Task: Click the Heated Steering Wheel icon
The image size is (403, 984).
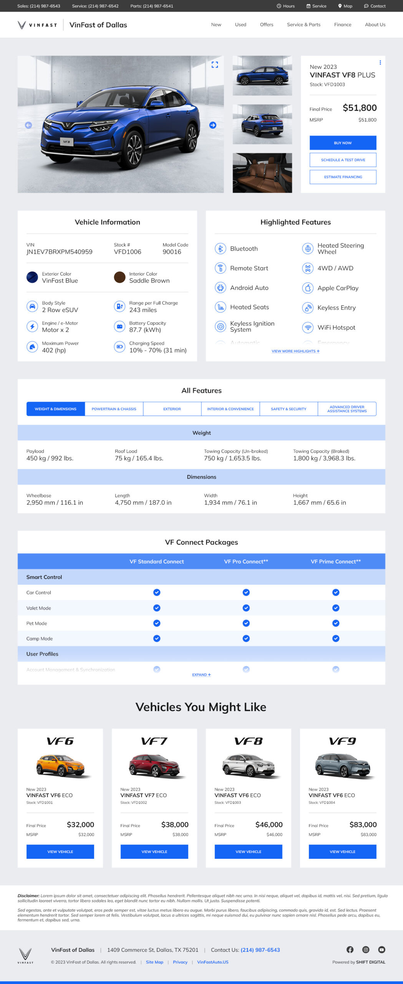Action: coord(308,249)
